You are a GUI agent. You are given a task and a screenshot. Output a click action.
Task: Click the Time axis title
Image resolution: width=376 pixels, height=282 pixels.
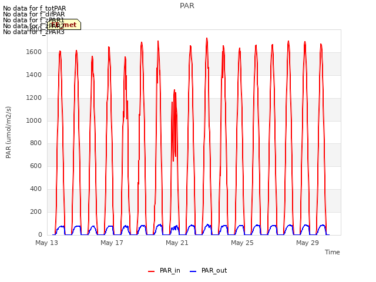tap(333, 252)
